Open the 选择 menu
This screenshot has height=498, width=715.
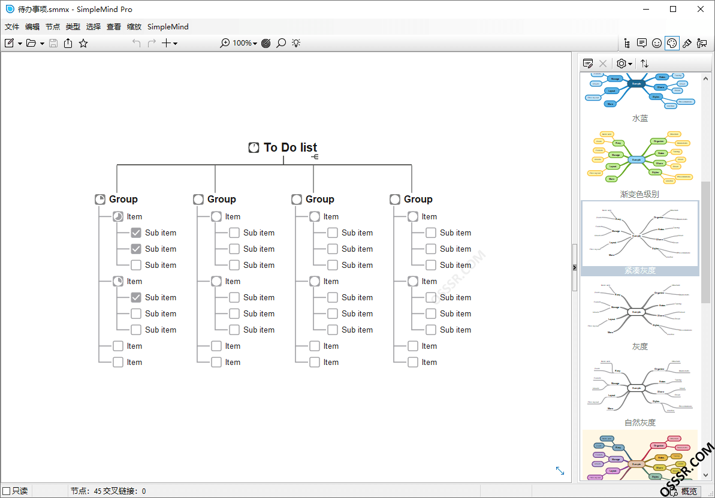click(x=93, y=27)
